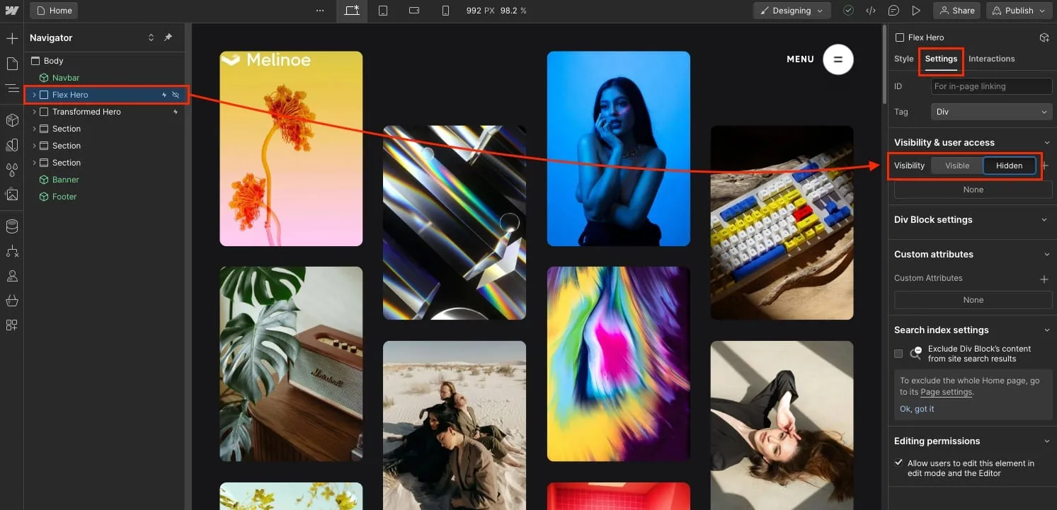Image resolution: width=1057 pixels, height=510 pixels.
Task: Click MENU hamburger circle on canvas
Action: click(x=838, y=59)
